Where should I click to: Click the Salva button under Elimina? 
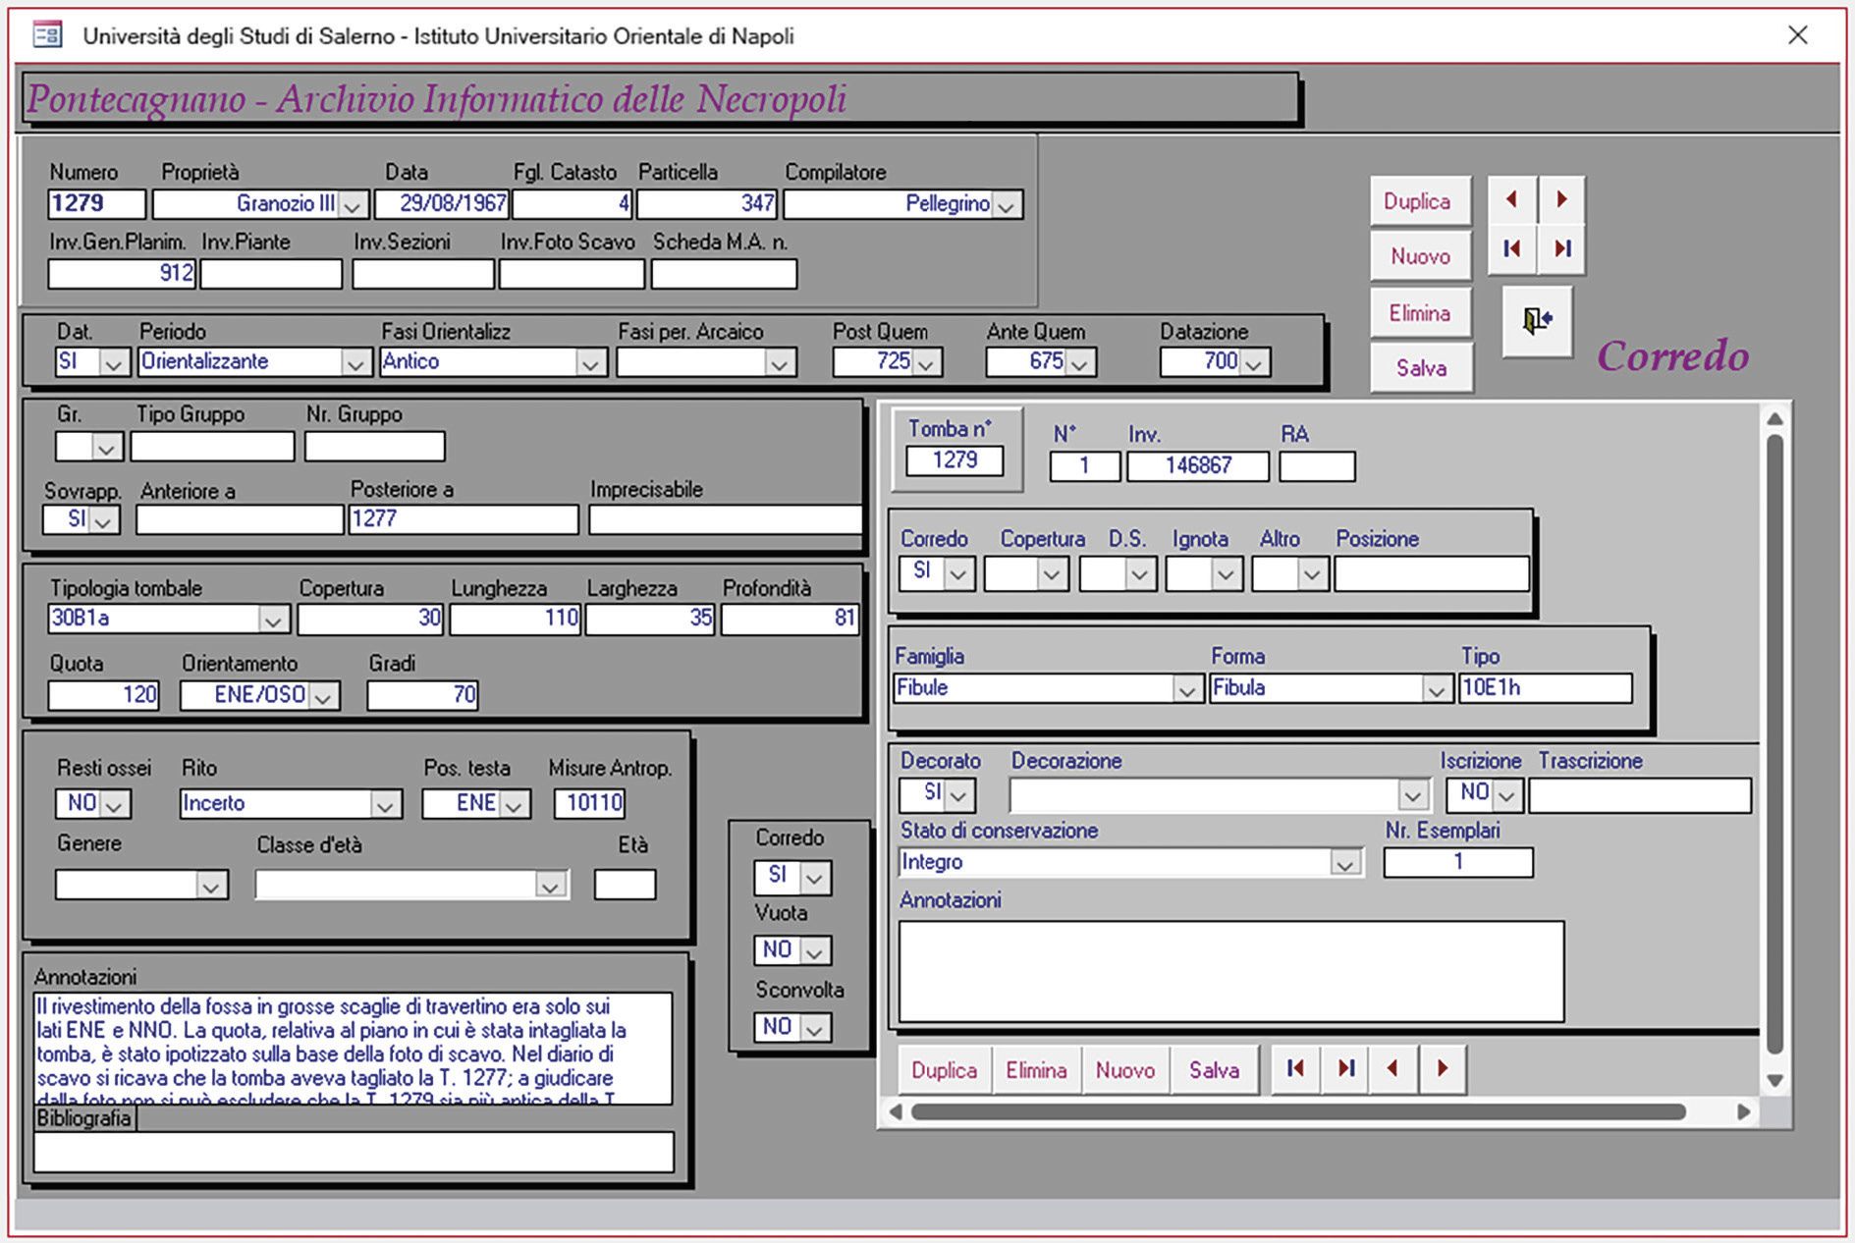[x=1421, y=368]
